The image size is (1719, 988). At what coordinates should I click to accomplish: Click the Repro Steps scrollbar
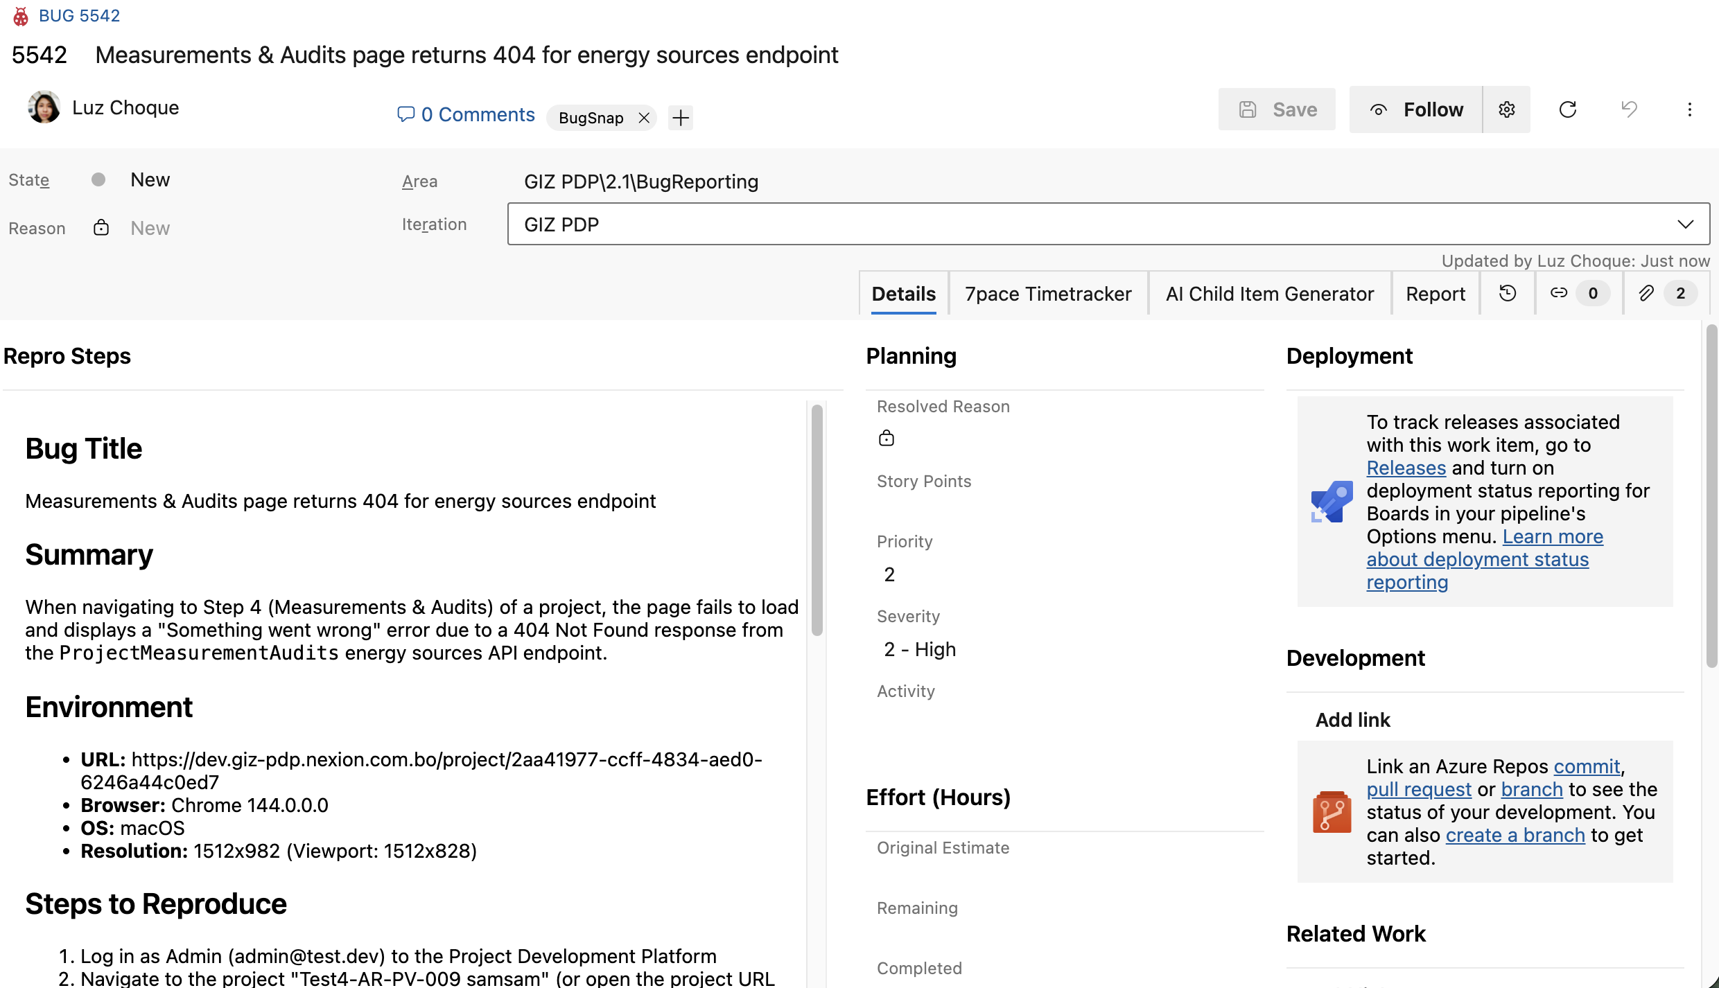click(817, 520)
